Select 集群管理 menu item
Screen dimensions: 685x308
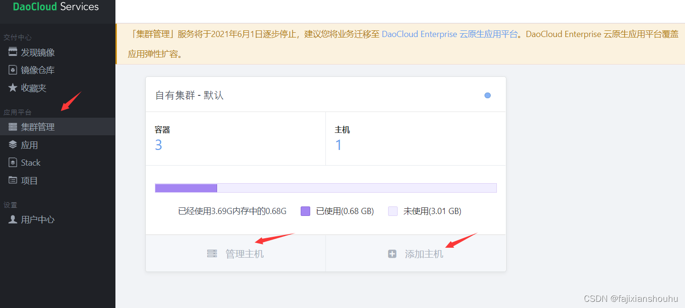tap(57, 127)
